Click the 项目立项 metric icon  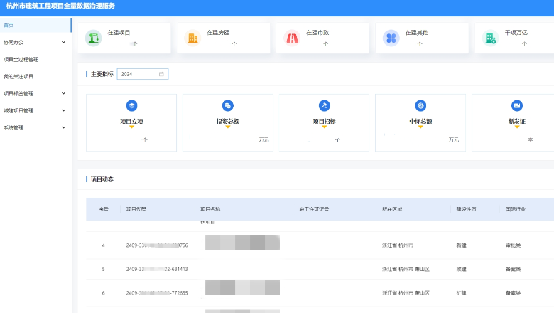[x=131, y=105]
